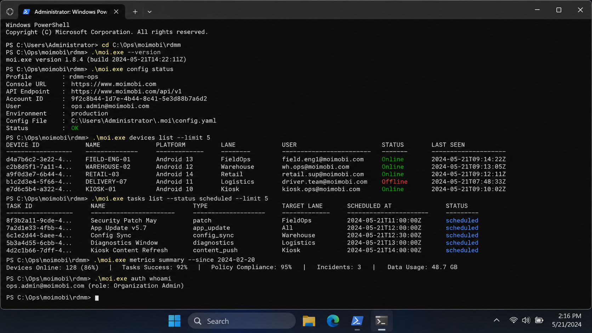Click device name DELIVERY-07

(106, 182)
